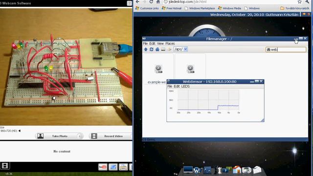Open the WordPress icon in the dock
313x176 pixels.
pos(197,170)
